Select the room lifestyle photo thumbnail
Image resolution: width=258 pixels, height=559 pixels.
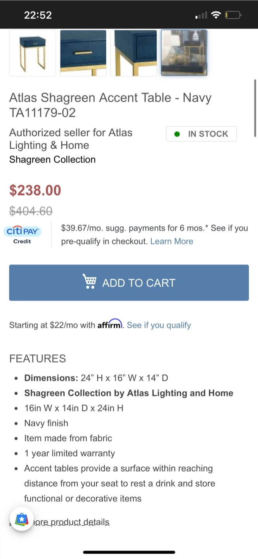(x=184, y=53)
